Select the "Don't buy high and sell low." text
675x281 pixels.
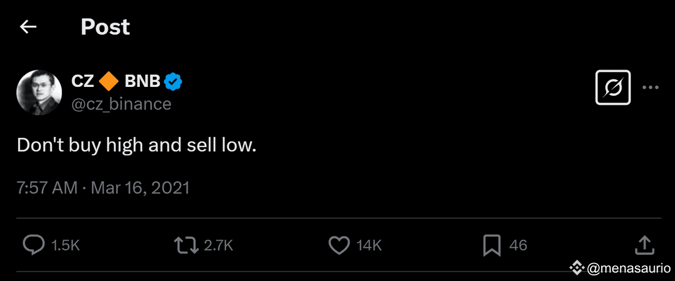pyautogui.click(x=137, y=145)
